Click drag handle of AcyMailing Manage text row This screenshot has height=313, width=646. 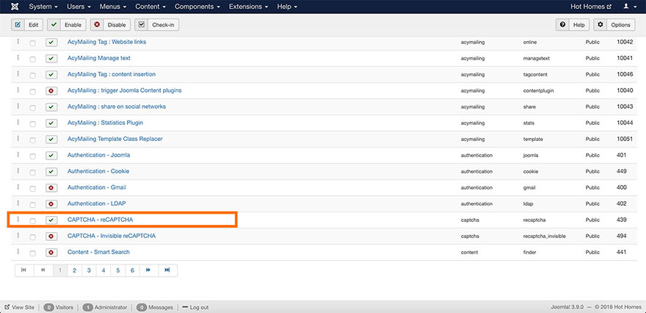pos(18,58)
